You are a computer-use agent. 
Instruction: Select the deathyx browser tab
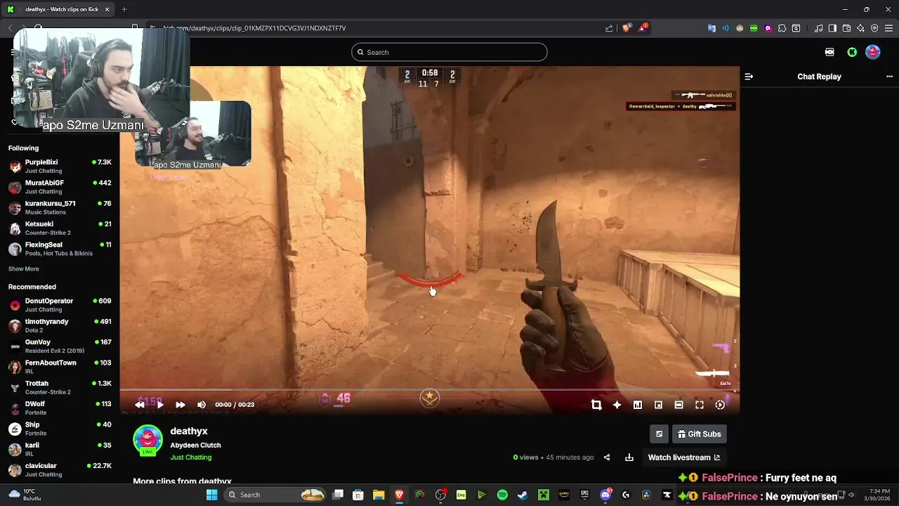click(x=58, y=9)
